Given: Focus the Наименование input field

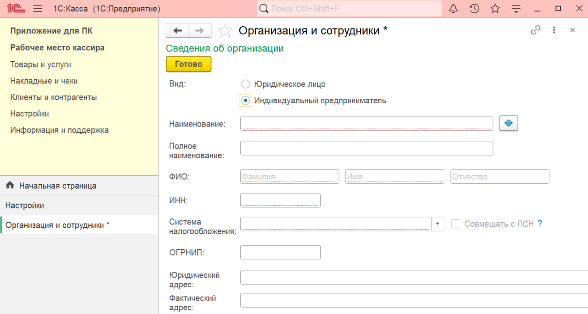Looking at the screenshot, I should 367,123.
